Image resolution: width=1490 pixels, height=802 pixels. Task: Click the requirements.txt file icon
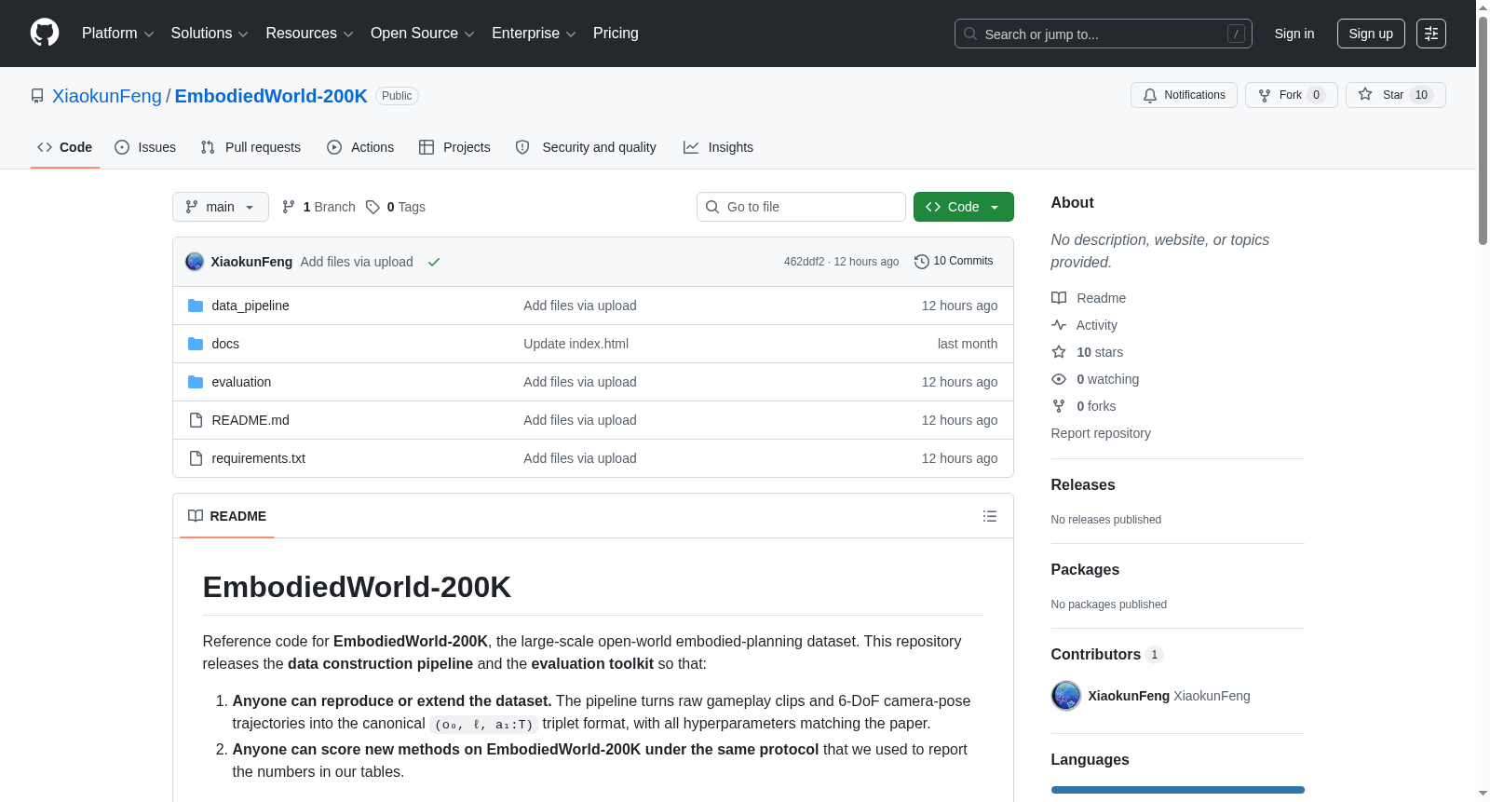pos(196,458)
